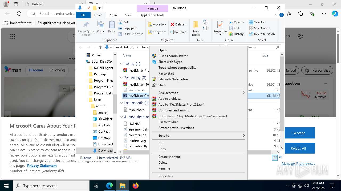Click ribbon Edit button
Screen dimensions: 341x191
click(x=234, y=28)
